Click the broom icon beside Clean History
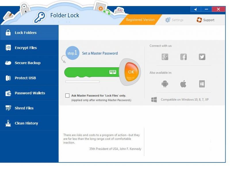Viewport: 230px width, 172px height. [x=8, y=123]
